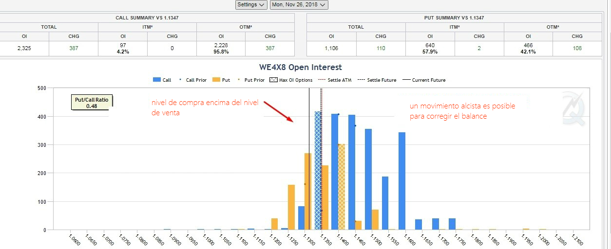Click the Settle ATM red dashed line icon
The width and height of the screenshot is (611, 249).
[x=321, y=80]
